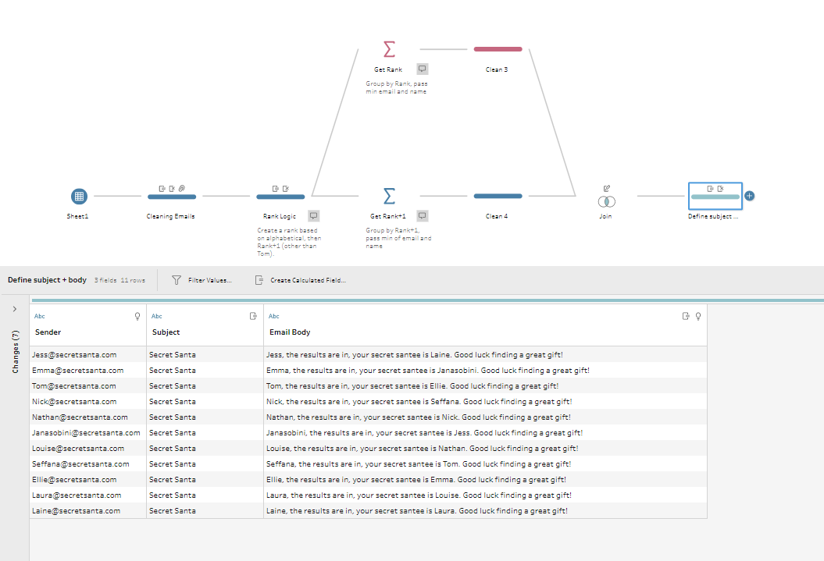This screenshot has width=824, height=561.
Task: Select the Sheet1 input step icon
Action: (x=79, y=197)
